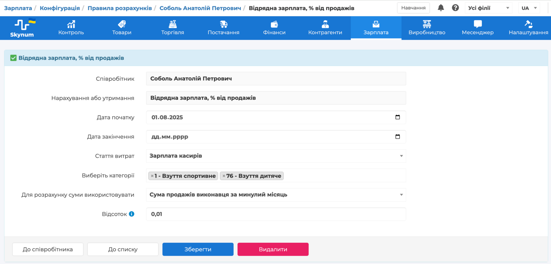This screenshot has height=264, width=551.
Task: Open the Усі філії branch selector
Action: [x=488, y=8]
